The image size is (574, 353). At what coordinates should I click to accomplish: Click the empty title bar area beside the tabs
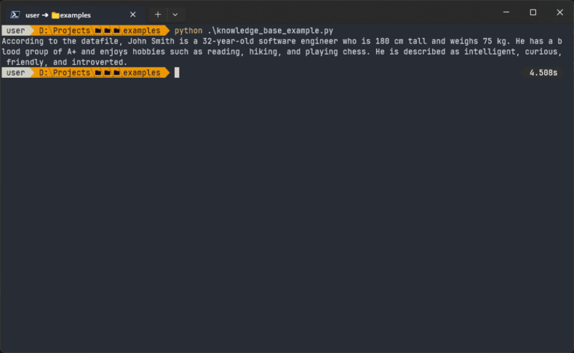[336, 13]
